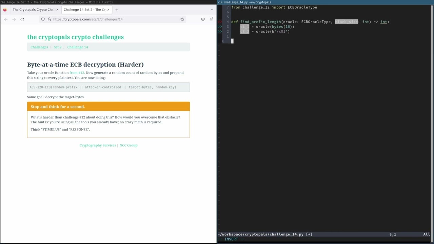Image resolution: width=434 pixels, height=244 pixels.
Task: Open the cryptopals crypto challenges site title
Action: [75, 37]
